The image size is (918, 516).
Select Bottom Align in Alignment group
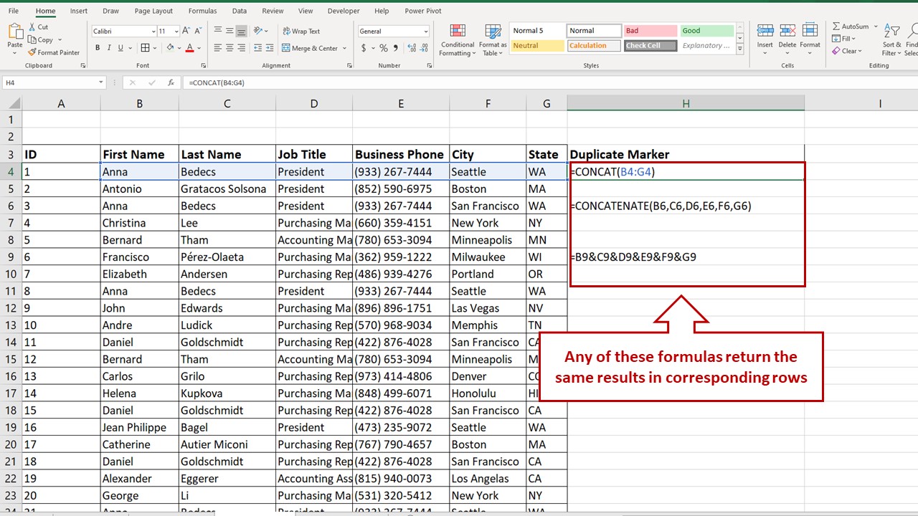[x=242, y=31]
